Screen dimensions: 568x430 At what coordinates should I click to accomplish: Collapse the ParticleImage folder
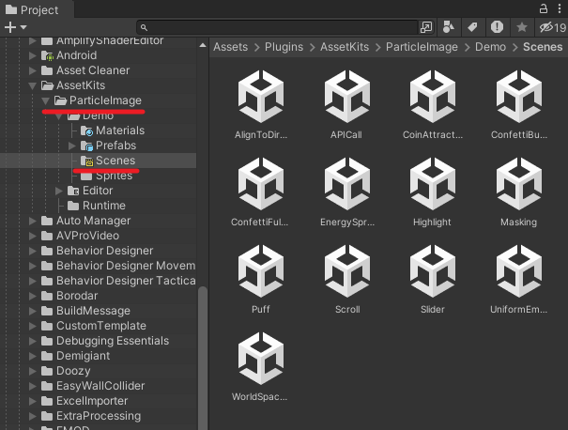point(46,100)
